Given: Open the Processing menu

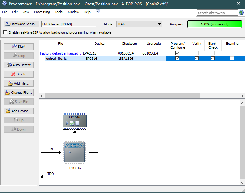Looking at the screenshot, I should [42, 12].
